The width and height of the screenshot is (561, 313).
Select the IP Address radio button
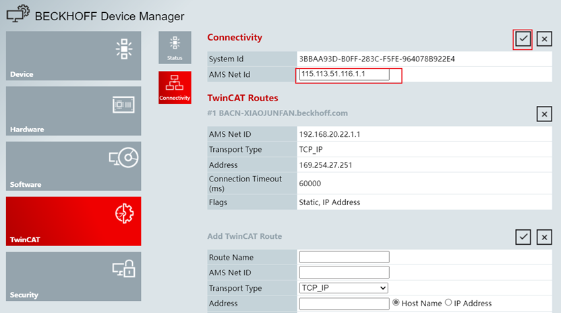(448, 303)
